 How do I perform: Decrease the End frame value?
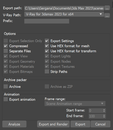tap(104, 117)
